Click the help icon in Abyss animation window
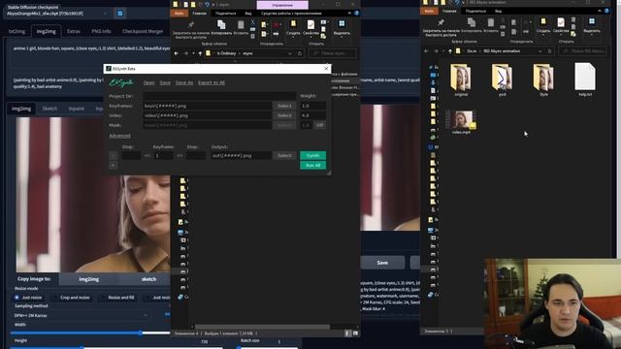This screenshot has width=621, height=349. pos(606,11)
